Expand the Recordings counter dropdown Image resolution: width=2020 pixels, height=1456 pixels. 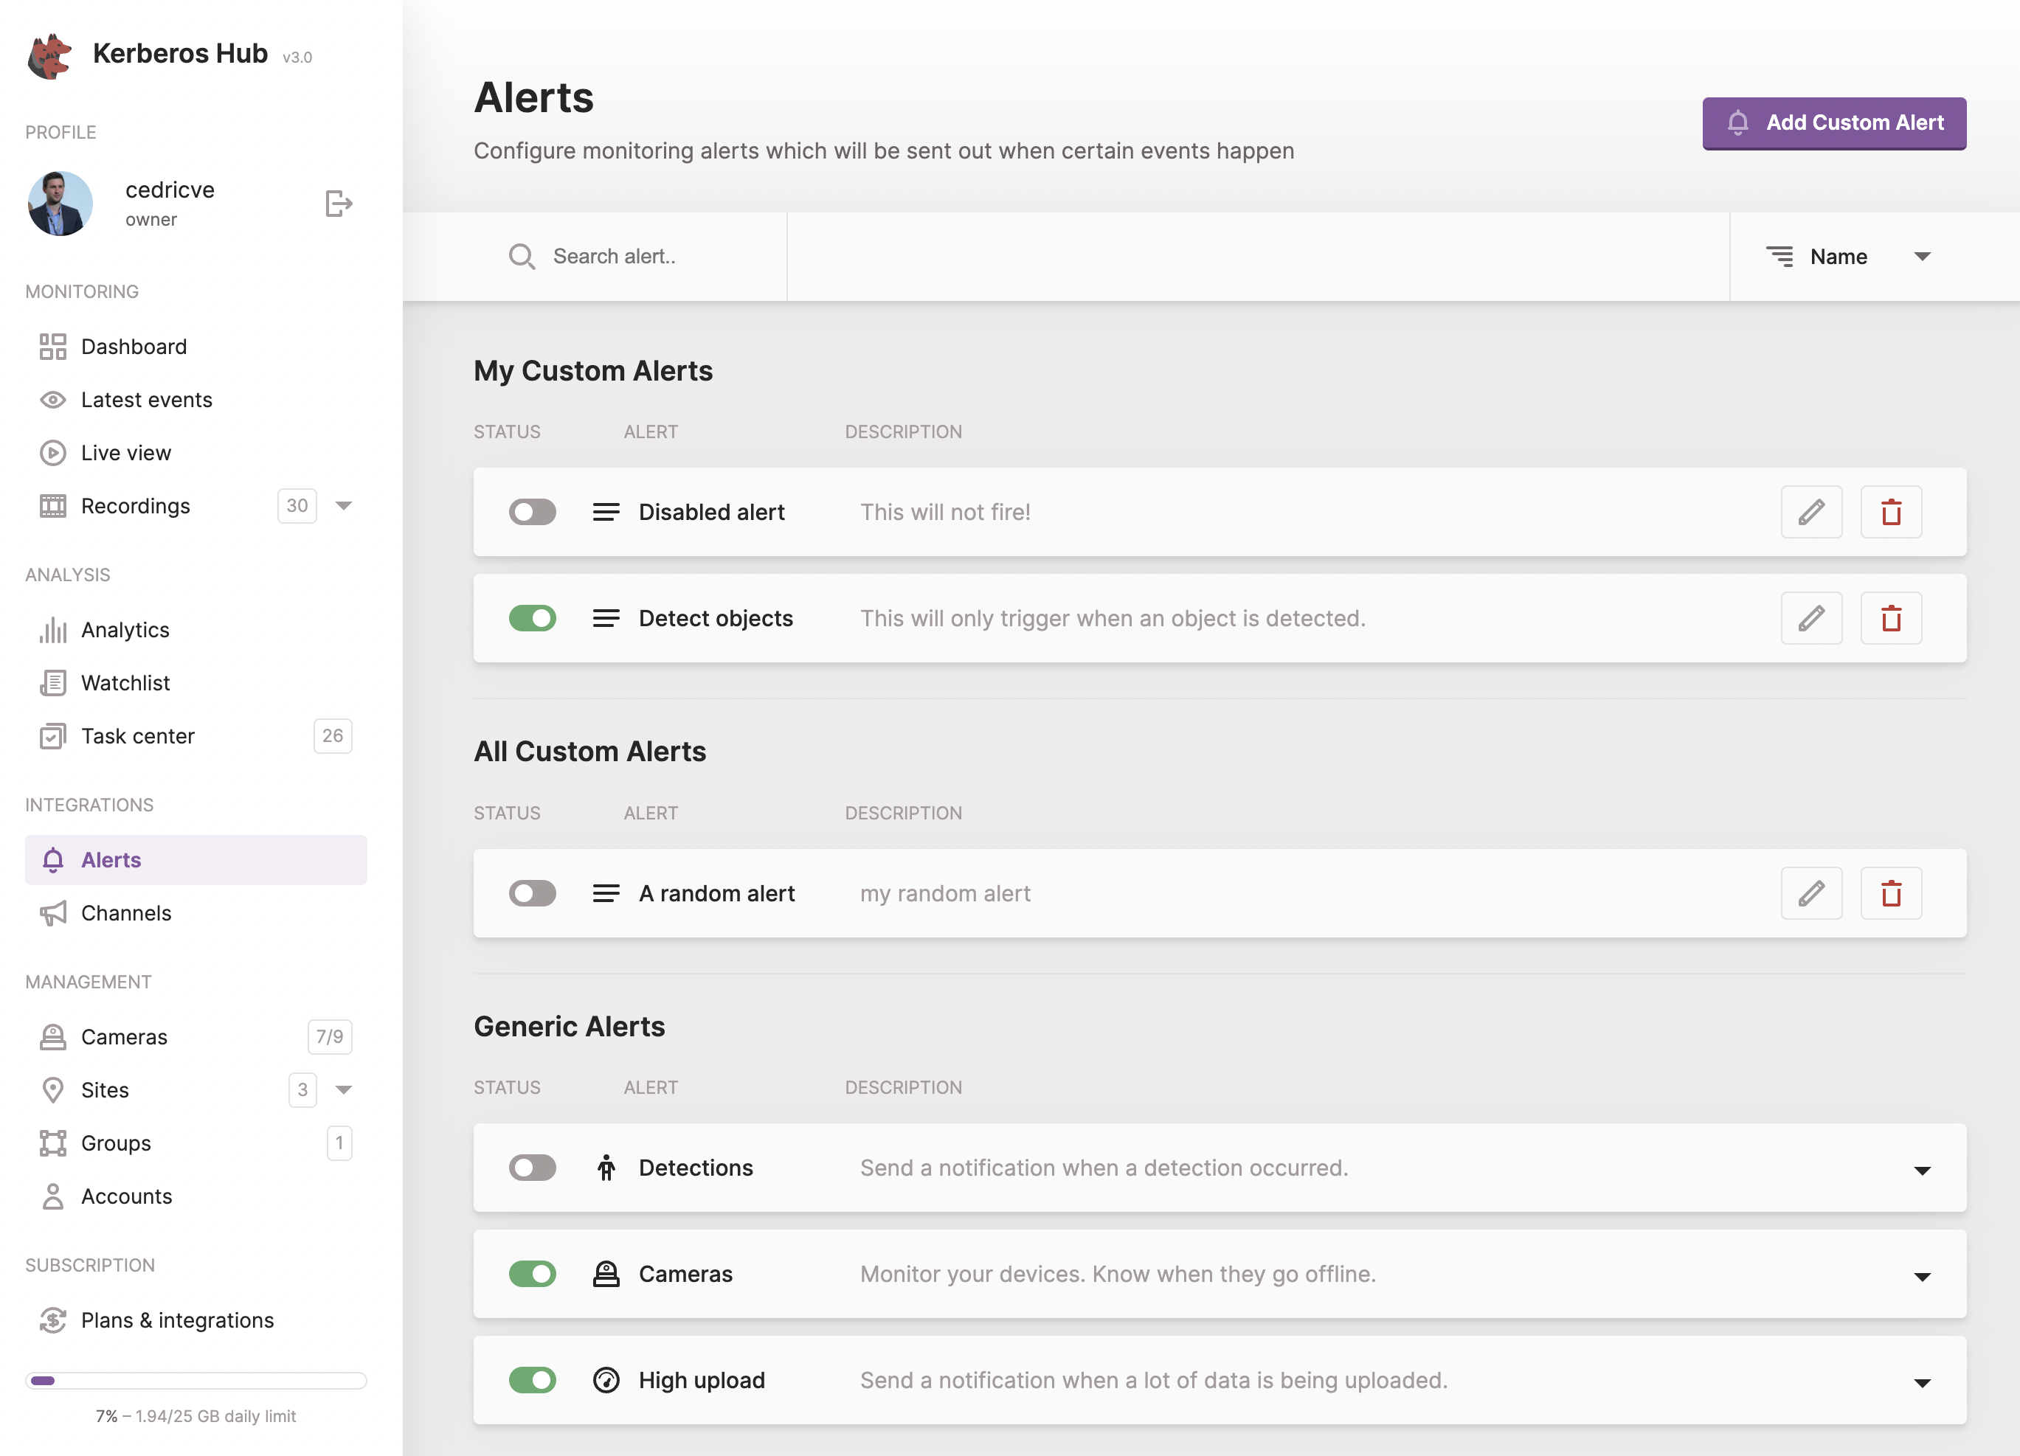345,506
